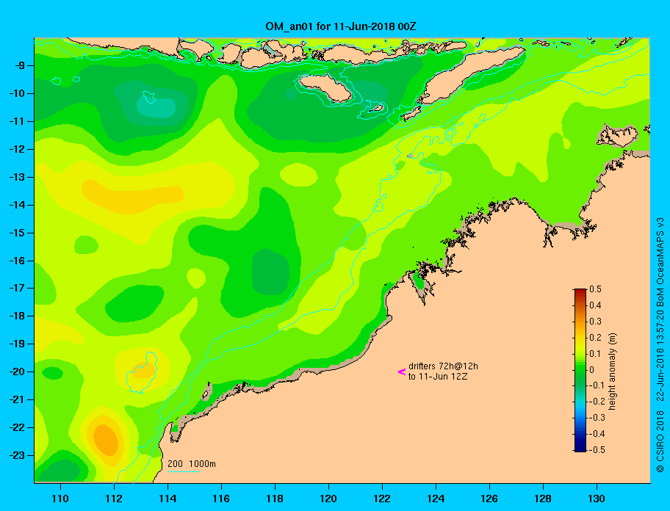670x511 pixels.
Task: Click the cyan bathymetry contour legend line
Action: pos(184,471)
